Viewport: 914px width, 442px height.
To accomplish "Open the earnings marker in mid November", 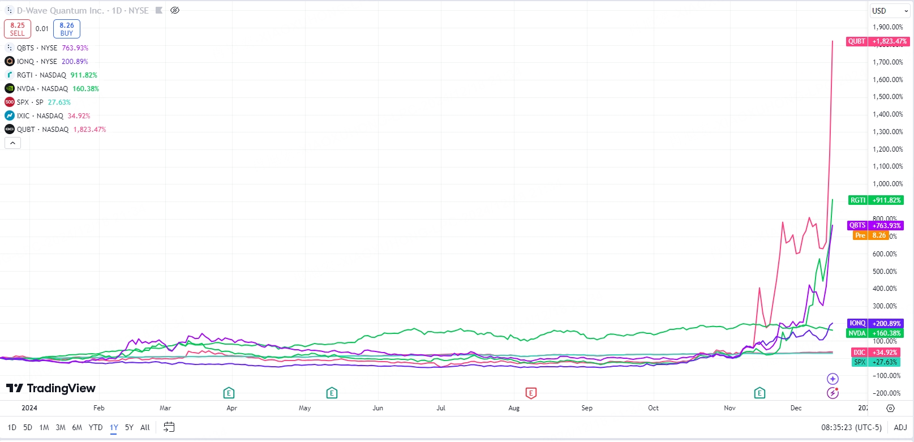I will (759, 393).
